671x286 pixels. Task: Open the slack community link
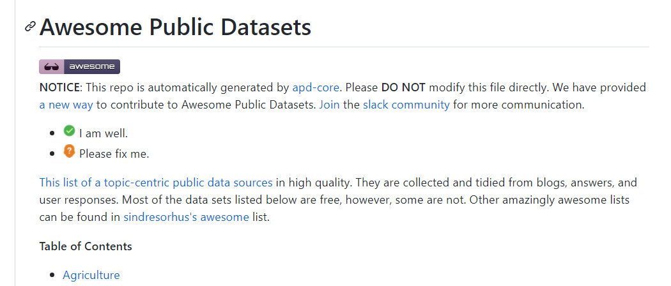pos(406,105)
